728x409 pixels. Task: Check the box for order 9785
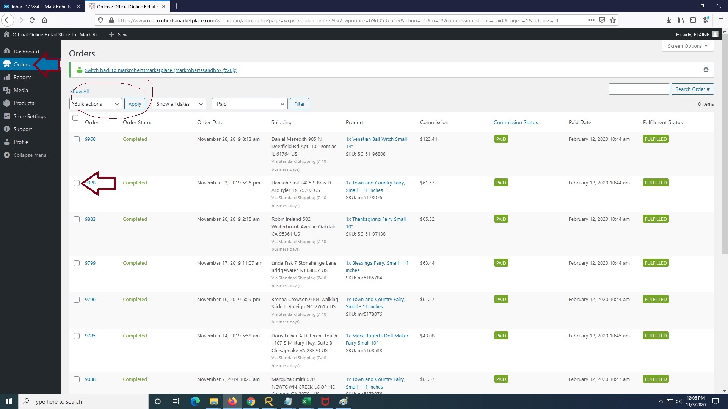click(77, 336)
